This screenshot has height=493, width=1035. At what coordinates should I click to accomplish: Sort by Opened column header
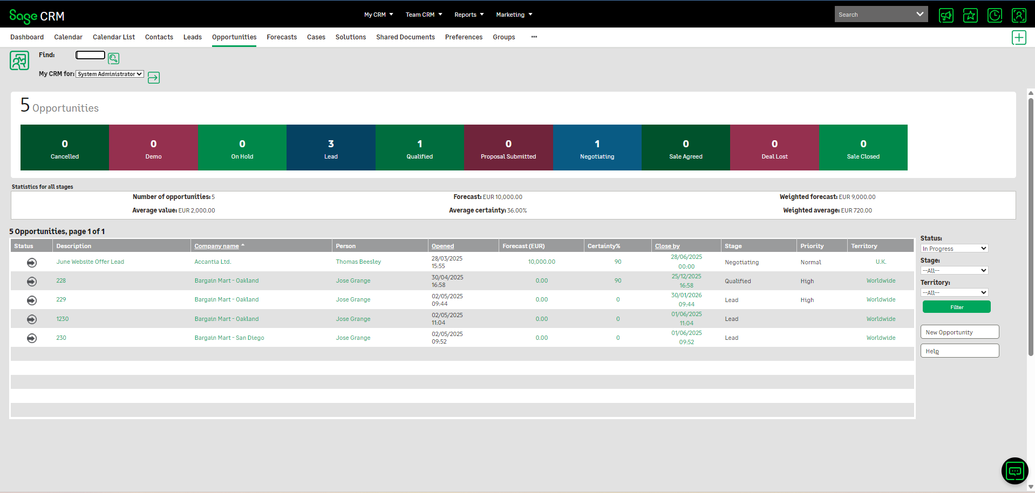click(442, 246)
